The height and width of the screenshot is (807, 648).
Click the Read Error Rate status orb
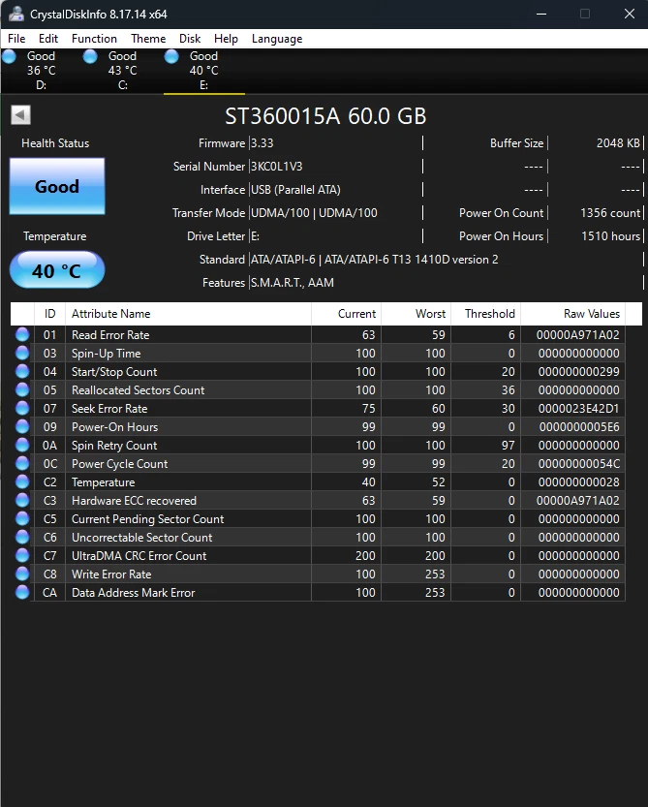[22, 334]
